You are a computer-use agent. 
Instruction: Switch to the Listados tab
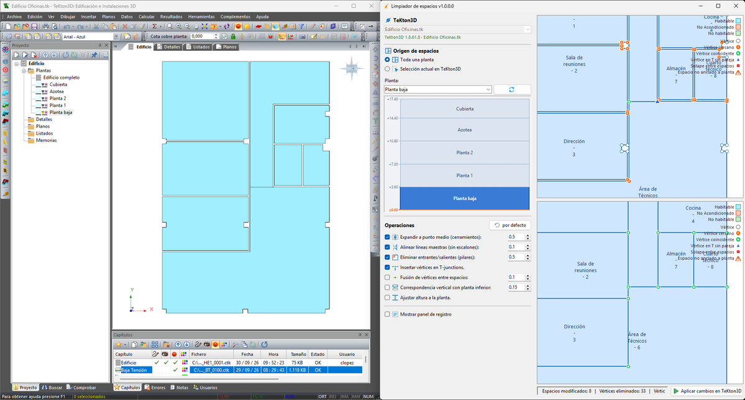click(198, 47)
